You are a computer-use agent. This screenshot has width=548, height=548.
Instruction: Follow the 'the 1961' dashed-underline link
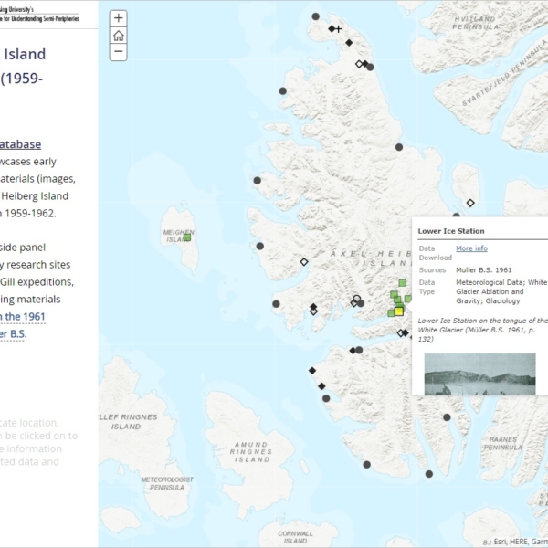pos(22,317)
